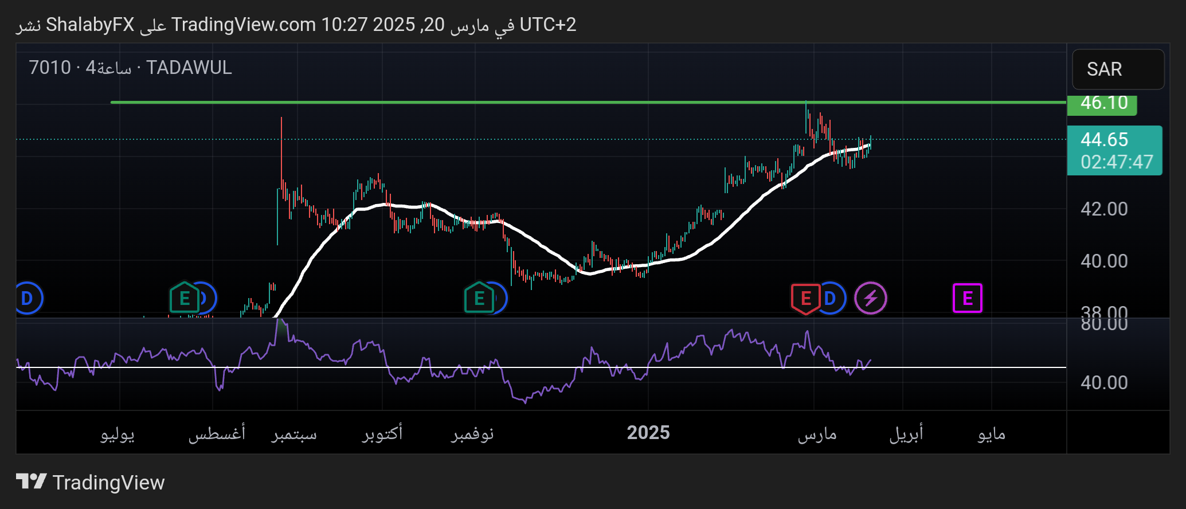Click the teal E earnings marker near August
This screenshot has width=1186, height=509.
tap(184, 298)
